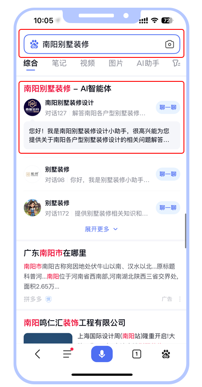
Task: Tap 聊一聊 for the 对话1172 assistant
Action: pyautogui.click(x=168, y=208)
